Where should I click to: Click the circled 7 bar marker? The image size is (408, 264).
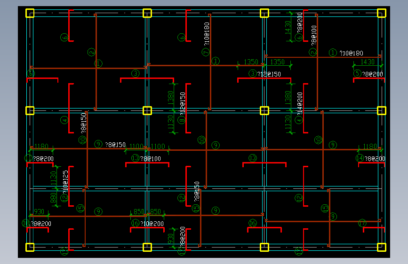pyautogui.click(x=206, y=53)
